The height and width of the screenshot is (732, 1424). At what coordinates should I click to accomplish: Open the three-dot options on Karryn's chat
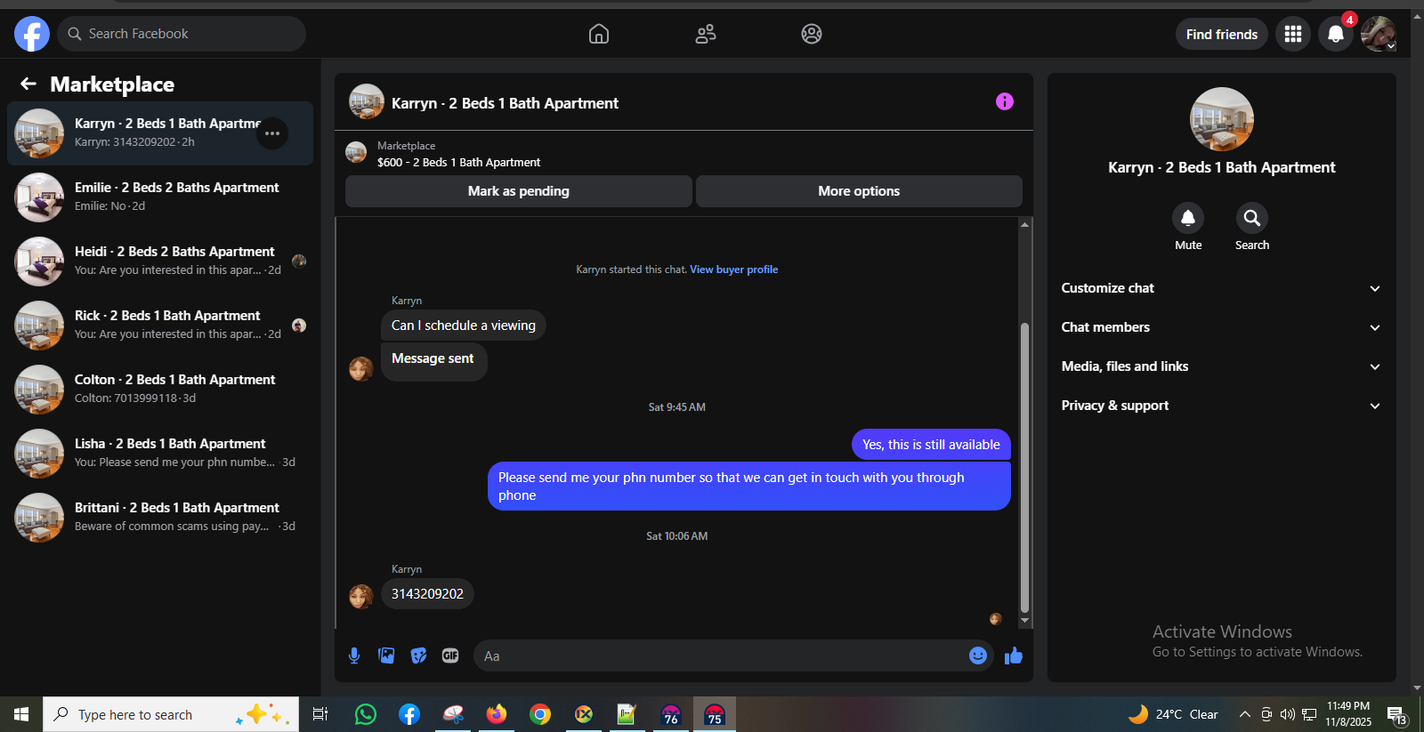tap(272, 133)
